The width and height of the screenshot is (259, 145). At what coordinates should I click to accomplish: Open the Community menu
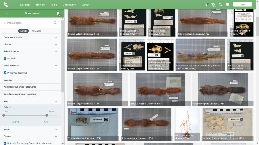70,5
